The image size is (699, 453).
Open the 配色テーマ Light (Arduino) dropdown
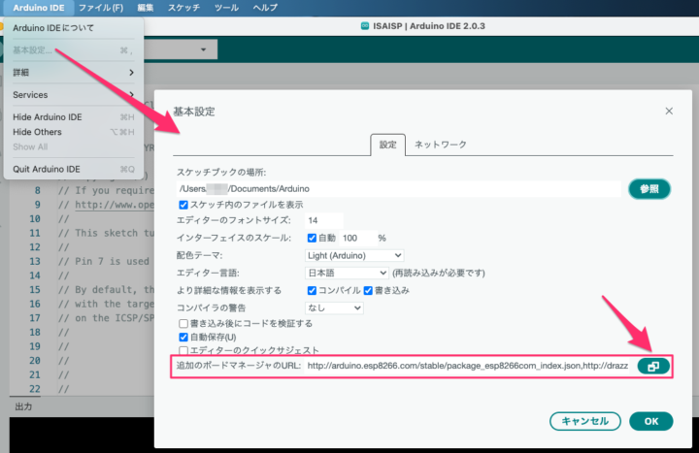click(348, 255)
